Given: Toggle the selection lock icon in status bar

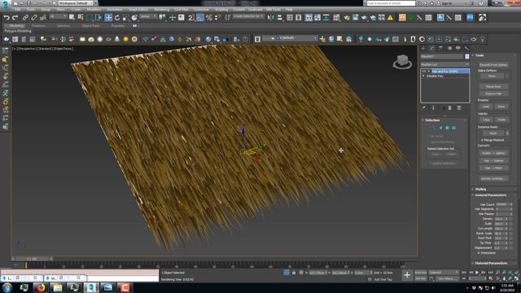Looking at the screenshot, I should click(294, 273).
